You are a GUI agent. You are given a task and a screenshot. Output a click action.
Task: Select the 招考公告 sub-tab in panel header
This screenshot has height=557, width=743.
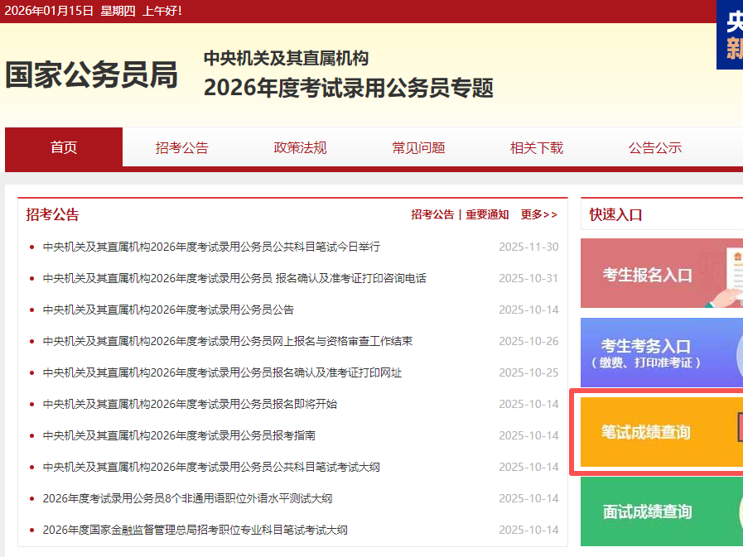point(432,214)
